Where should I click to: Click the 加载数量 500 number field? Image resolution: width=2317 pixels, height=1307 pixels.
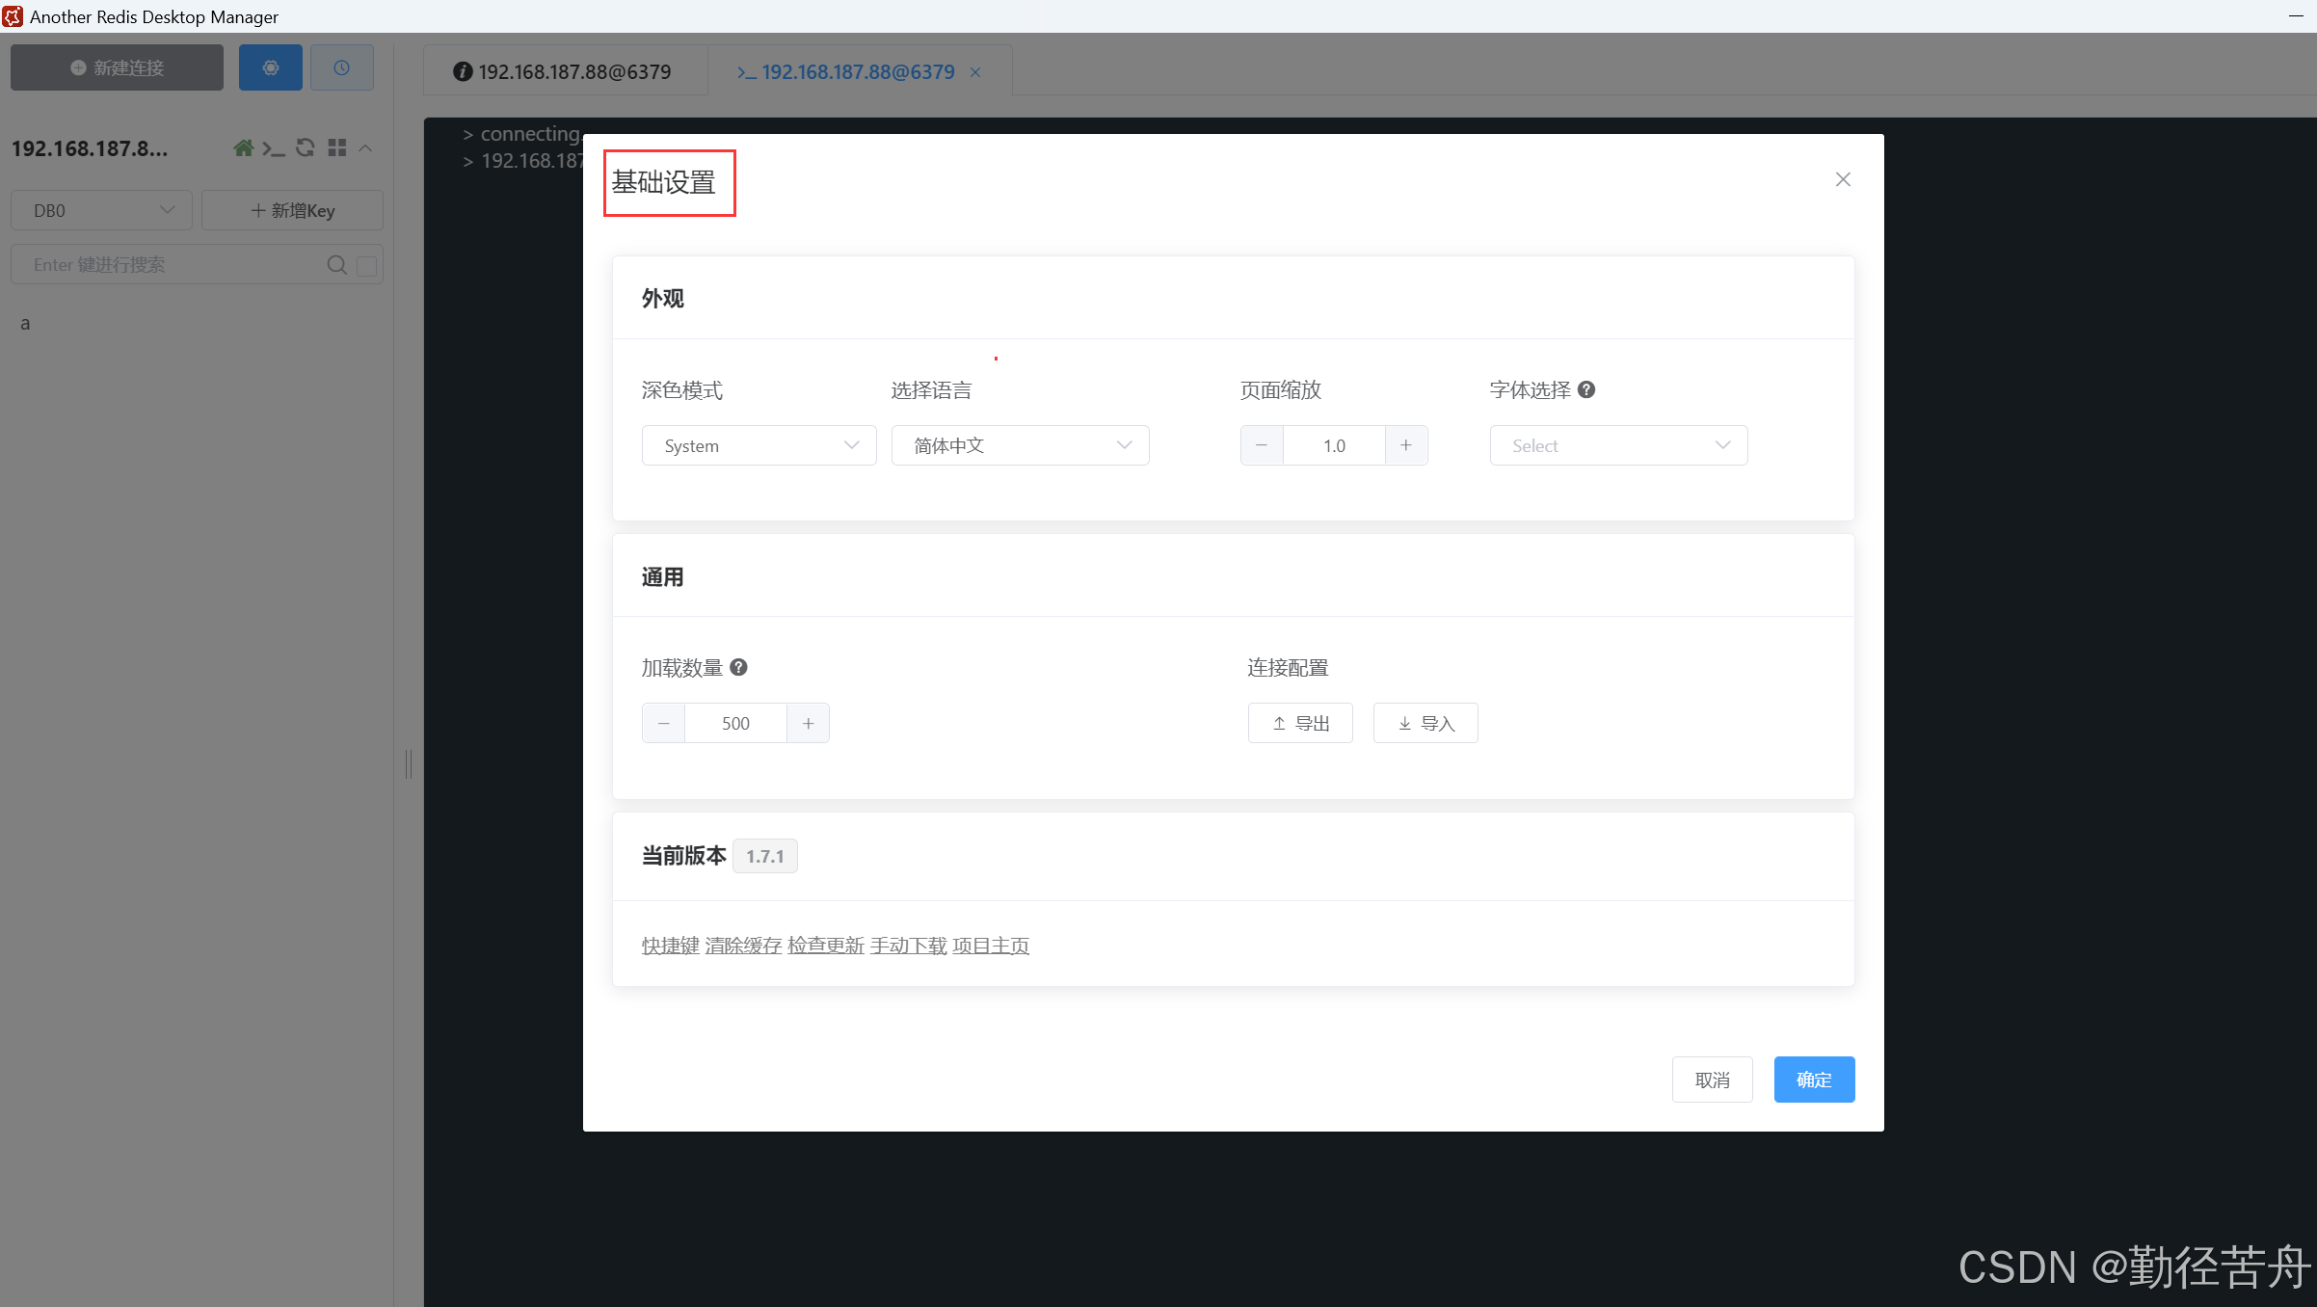tap(735, 723)
